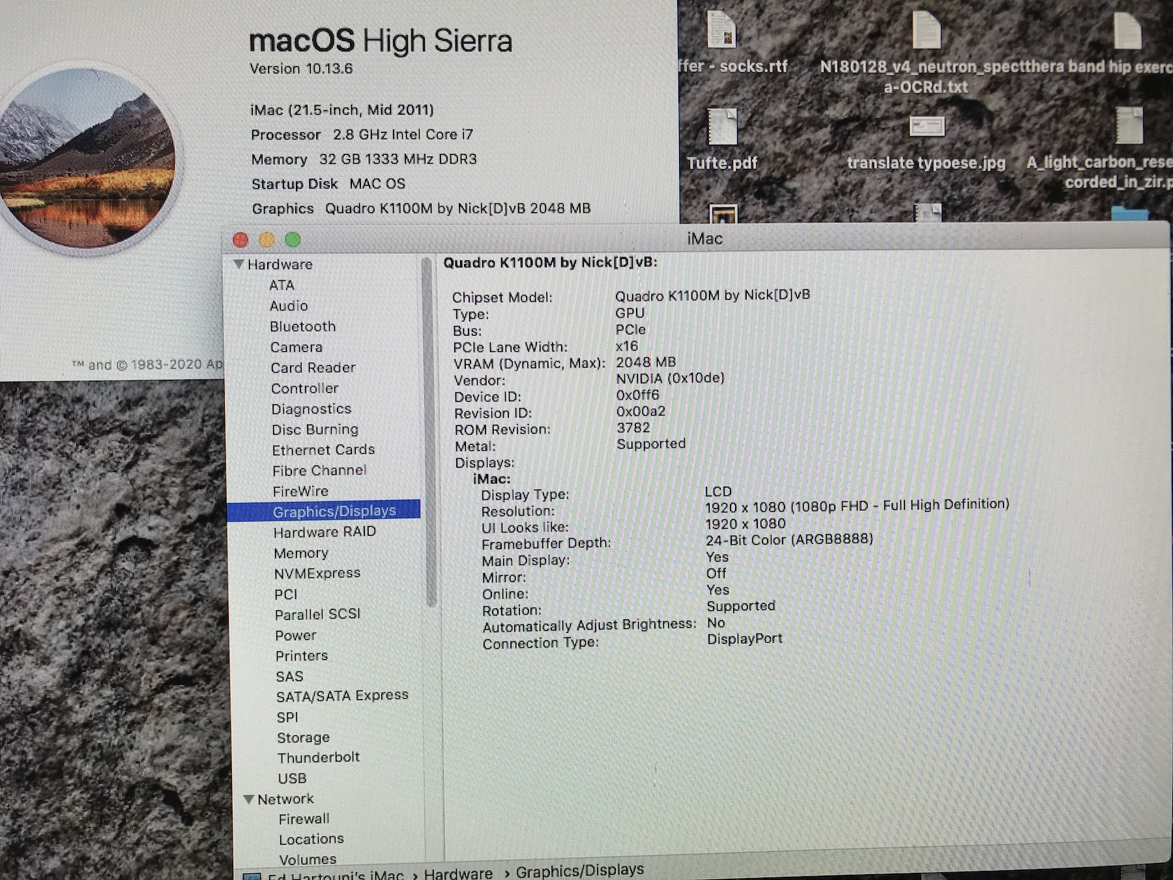Select the A_light_carbon desktop file icon
Viewport: 1173px width, 880px height.
point(1129,125)
